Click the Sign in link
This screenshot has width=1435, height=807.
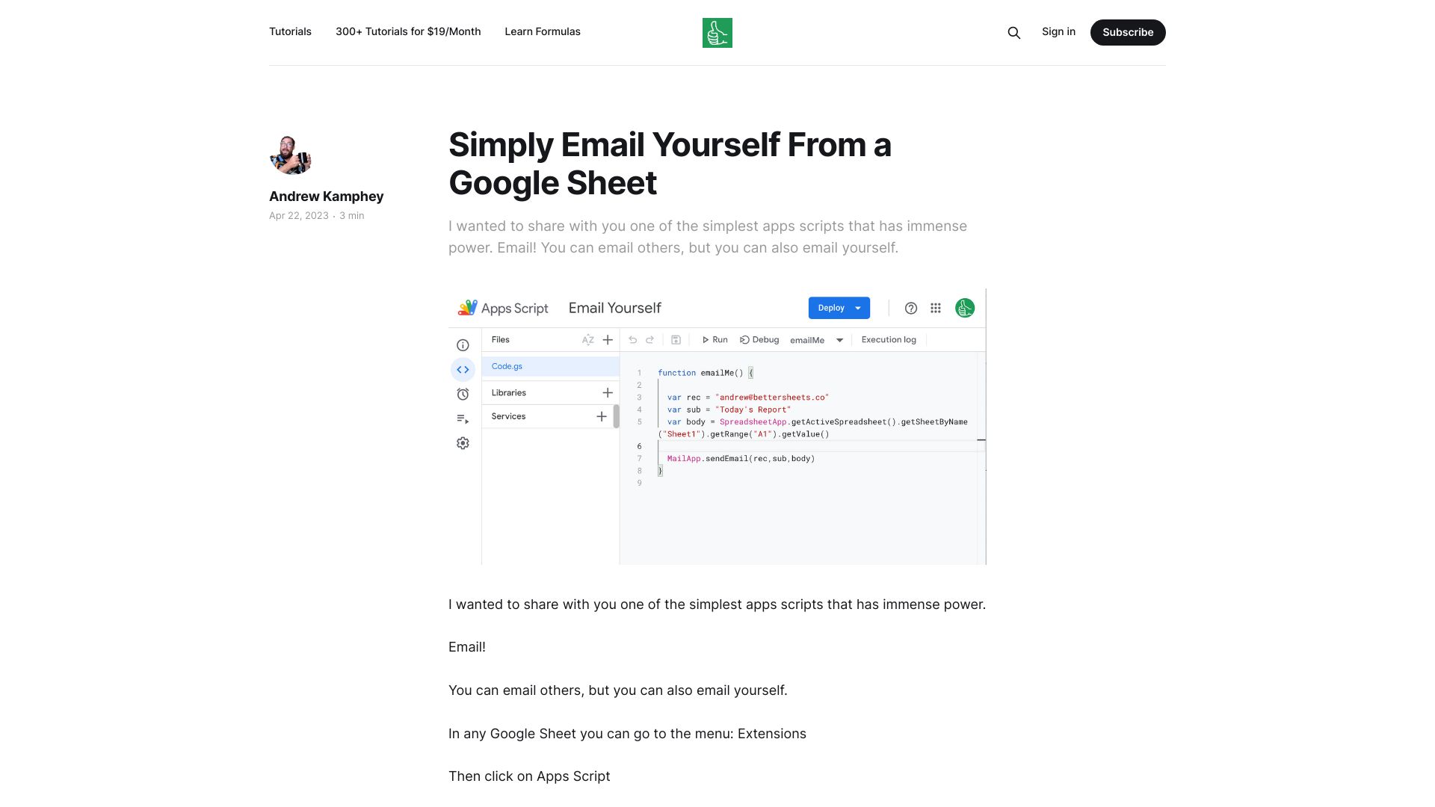pos(1058,31)
